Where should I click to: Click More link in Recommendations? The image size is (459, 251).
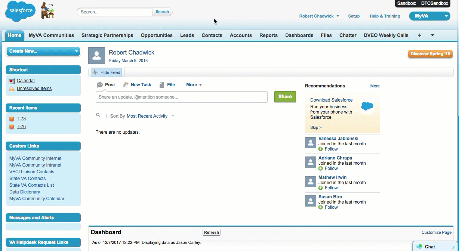coord(375,86)
